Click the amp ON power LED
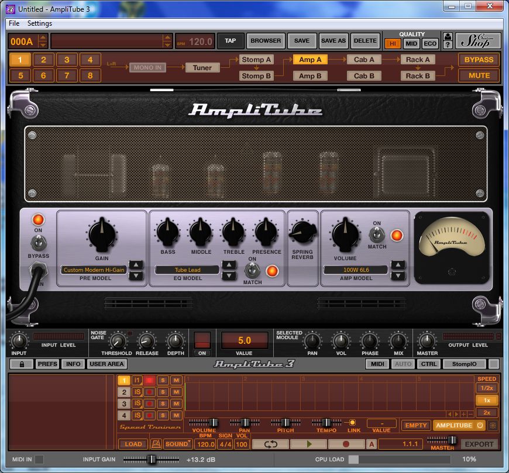This screenshot has width=509, height=473. (38, 220)
